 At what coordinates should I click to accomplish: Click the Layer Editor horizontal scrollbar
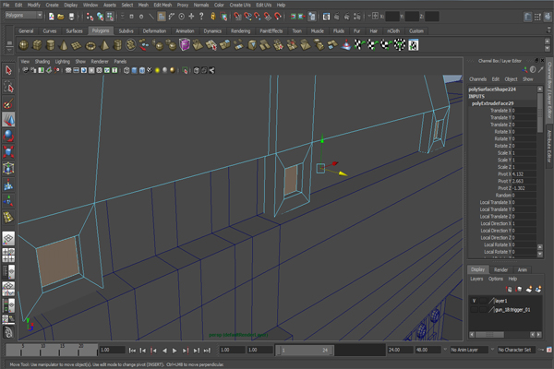489,334
